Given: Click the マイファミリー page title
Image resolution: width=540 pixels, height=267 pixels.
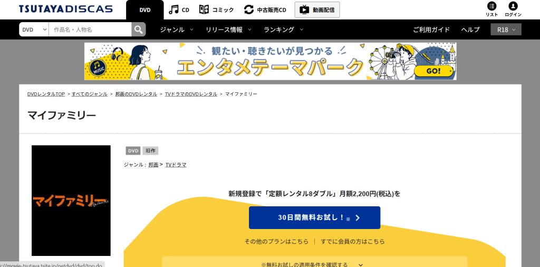Looking at the screenshot, I should tap(62, 116).
